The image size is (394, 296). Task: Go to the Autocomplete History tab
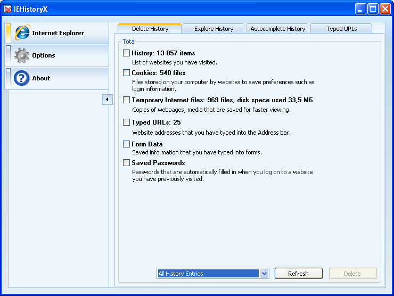[277, 29]
